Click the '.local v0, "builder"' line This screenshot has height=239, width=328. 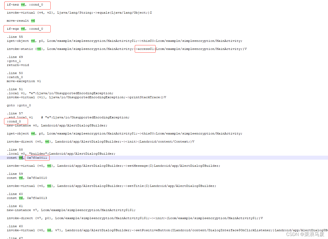point(61,154)
